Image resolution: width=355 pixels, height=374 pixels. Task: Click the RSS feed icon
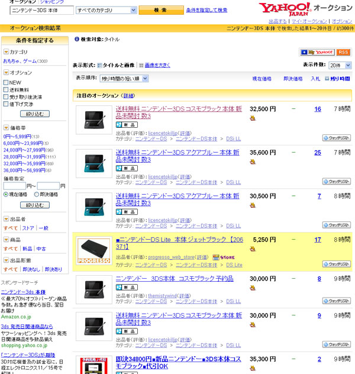(x=343, y=52)
